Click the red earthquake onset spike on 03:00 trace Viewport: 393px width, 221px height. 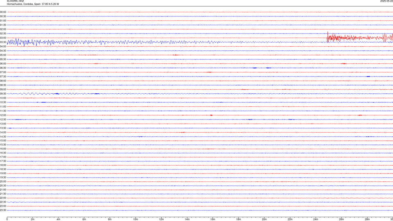pos(327,37)
